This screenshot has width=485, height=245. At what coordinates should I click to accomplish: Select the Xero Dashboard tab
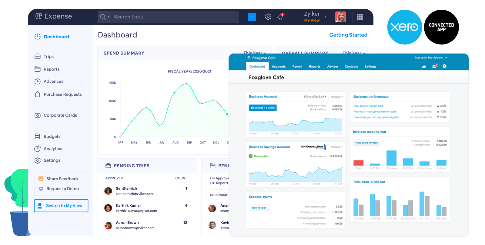(257, 66)
